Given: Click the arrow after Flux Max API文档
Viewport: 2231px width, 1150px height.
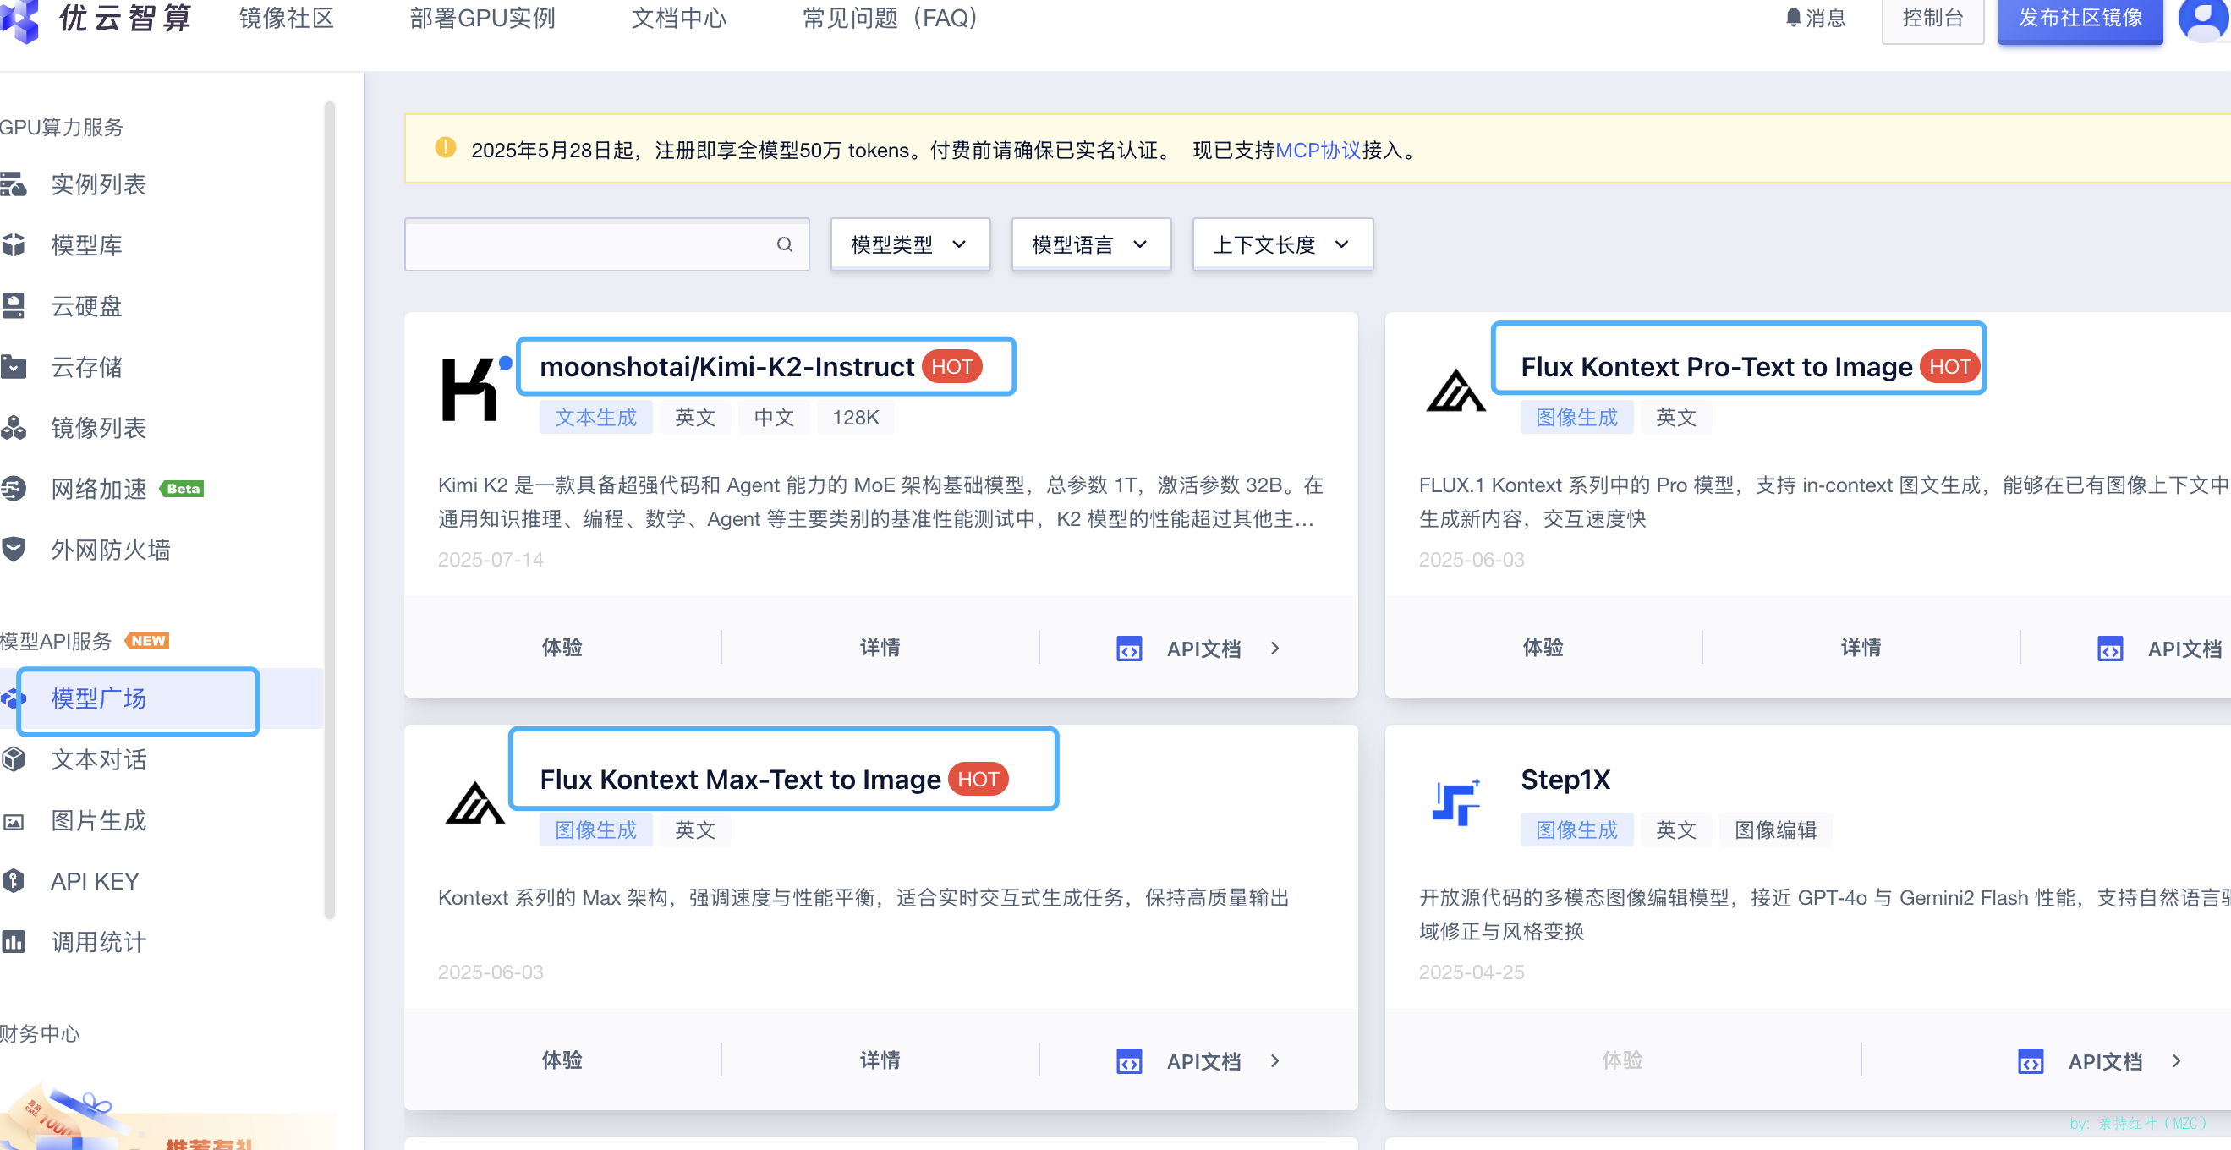Looking at the screenshot, I should pyautogui.click(x=1274, y=1062).
